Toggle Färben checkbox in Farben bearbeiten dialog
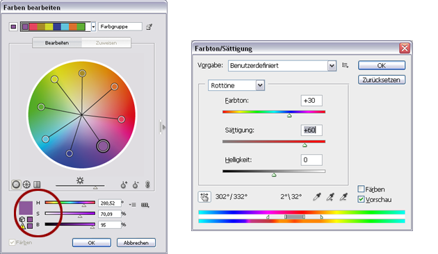 click(x=12, y=242)
